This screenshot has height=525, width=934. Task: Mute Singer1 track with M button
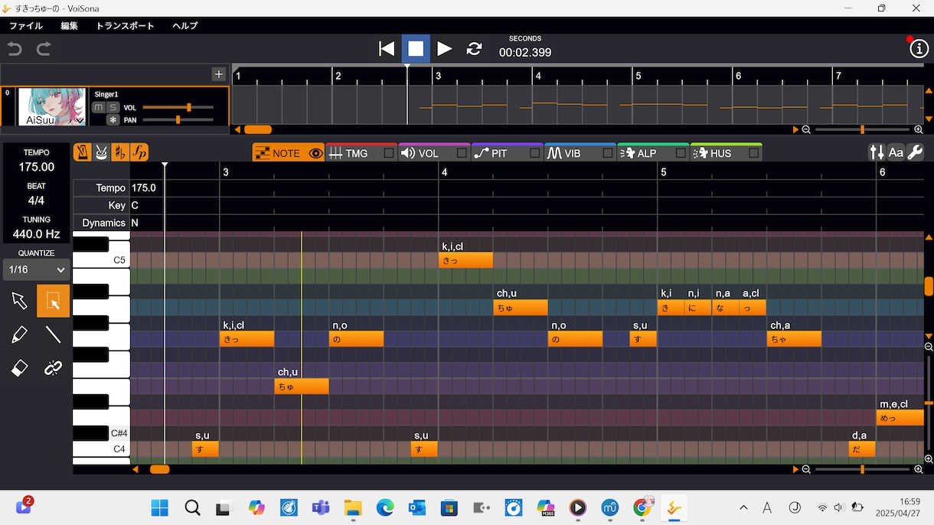[x=98, y=107]
